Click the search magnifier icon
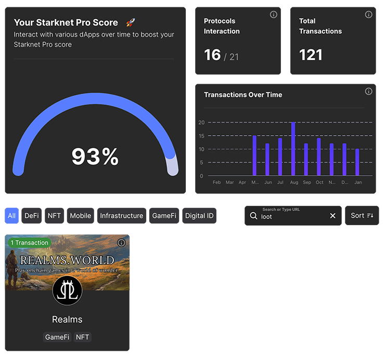 tap(253, 216)
